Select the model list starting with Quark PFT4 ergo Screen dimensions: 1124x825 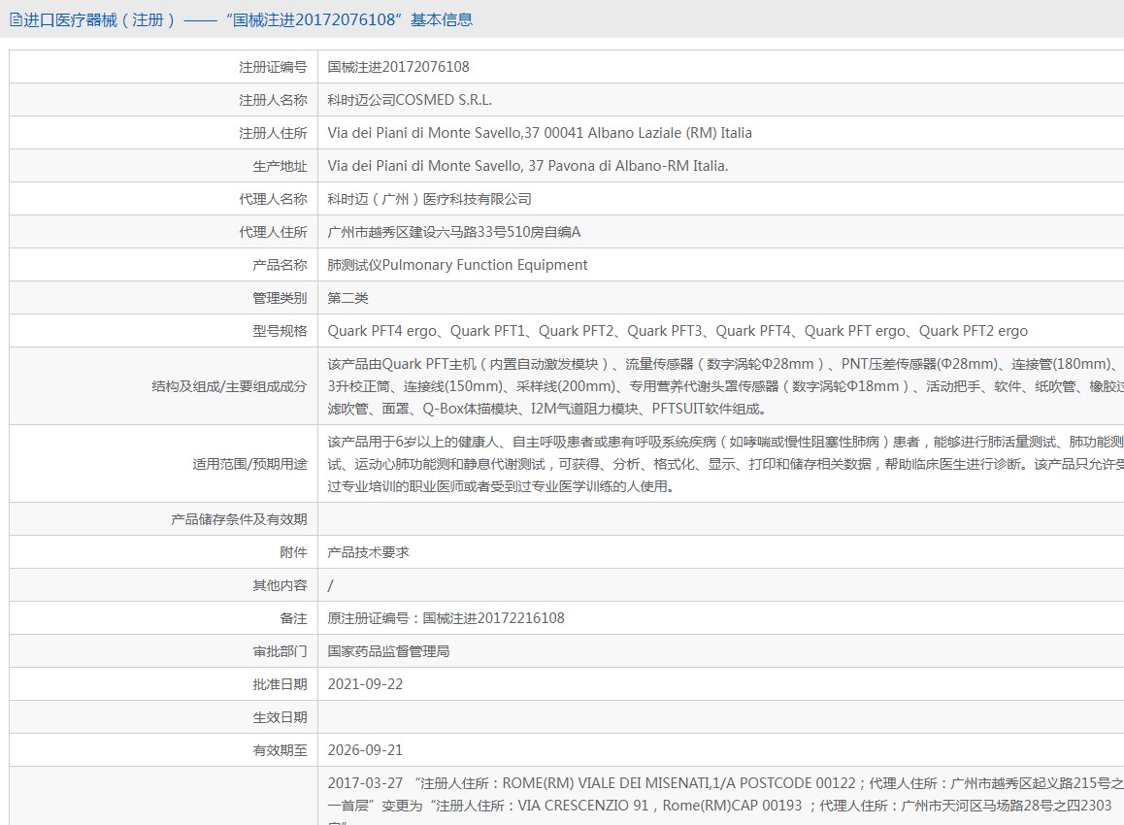[x=678, y=331]
